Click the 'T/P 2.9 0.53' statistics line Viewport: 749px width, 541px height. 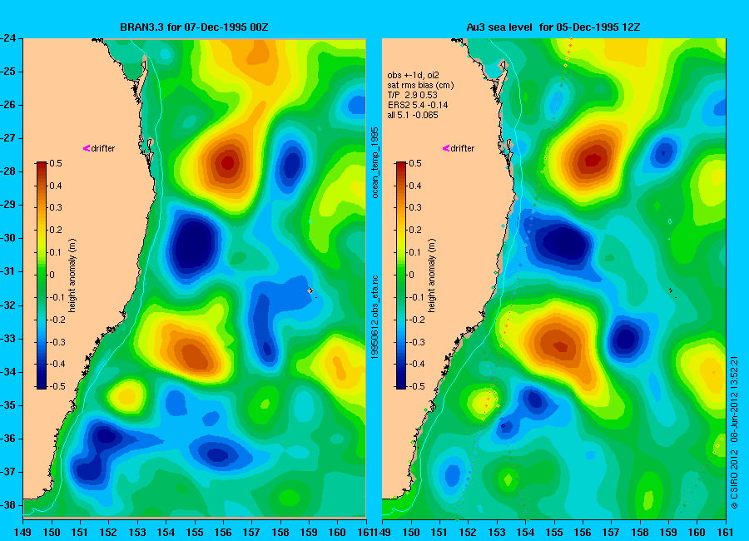412,95
